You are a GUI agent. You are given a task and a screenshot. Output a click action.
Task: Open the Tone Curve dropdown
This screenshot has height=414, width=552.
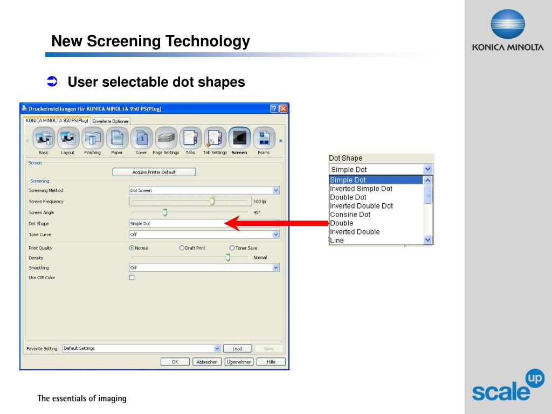tap(204, 234)
